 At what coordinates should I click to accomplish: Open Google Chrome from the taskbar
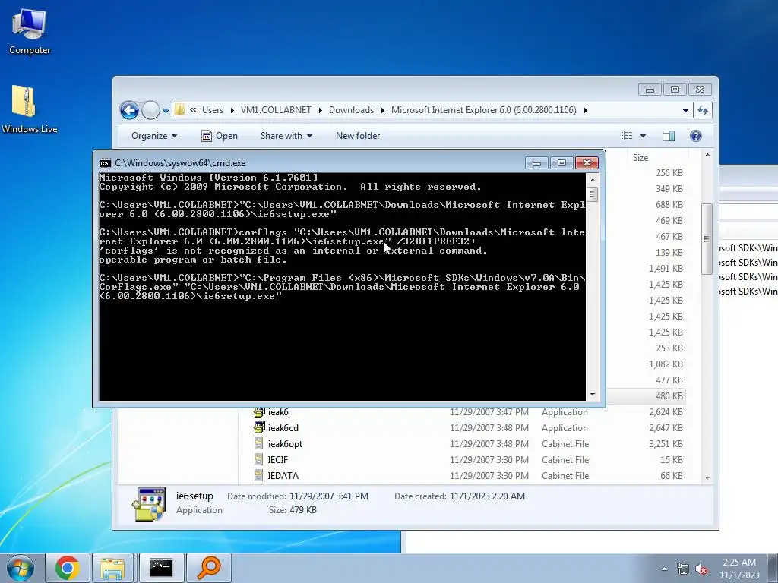pyautogui.click(x=67, y=568)
